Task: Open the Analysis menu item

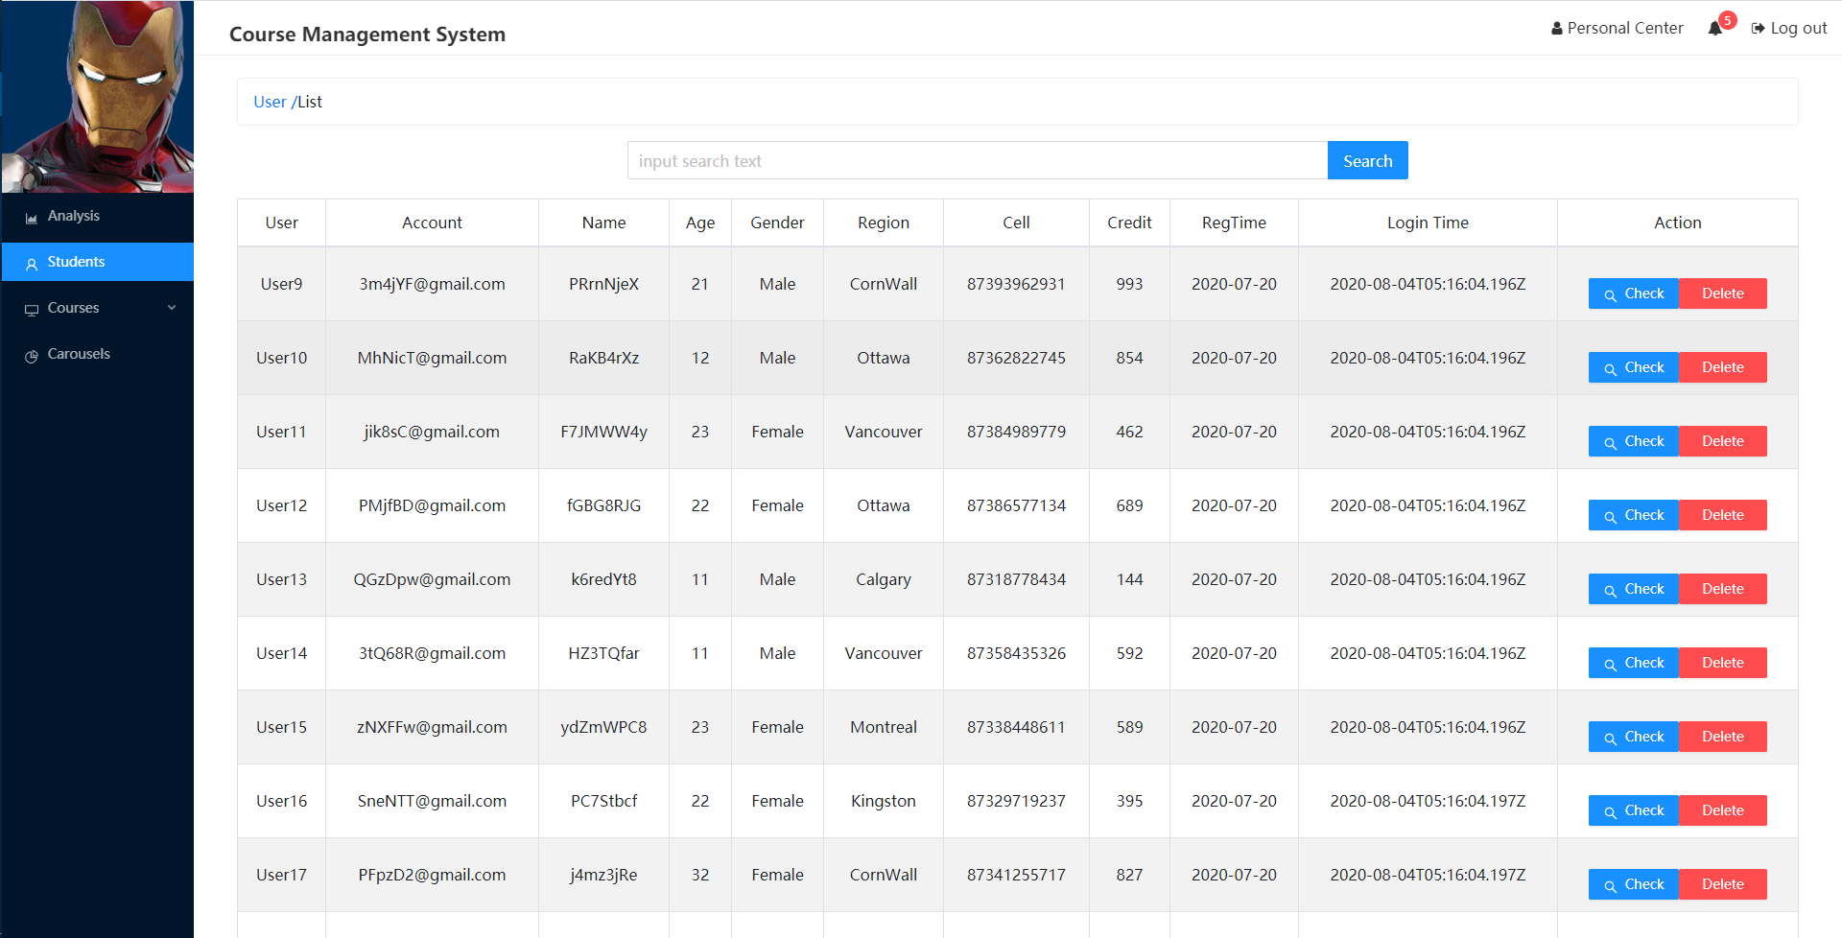Action: click(x=97, y=216)
